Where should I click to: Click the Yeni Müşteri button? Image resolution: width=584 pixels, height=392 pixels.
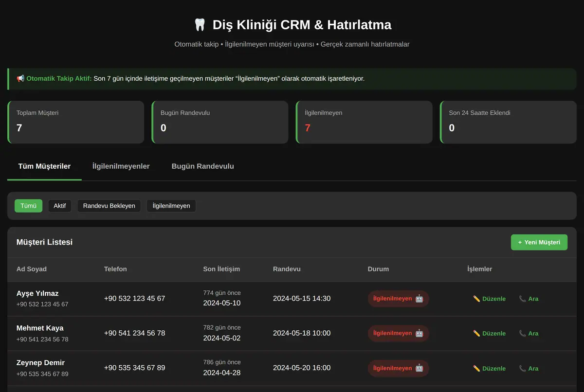[539, 242]
